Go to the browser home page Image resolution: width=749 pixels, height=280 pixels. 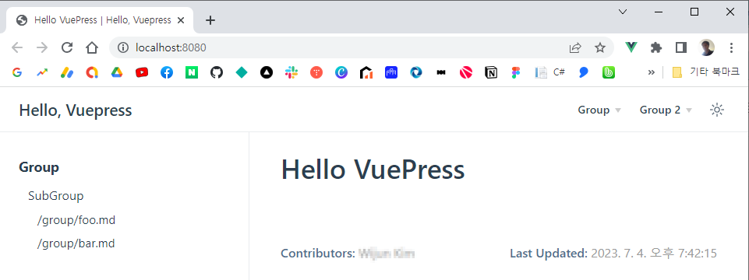click(x=92, y=47)
